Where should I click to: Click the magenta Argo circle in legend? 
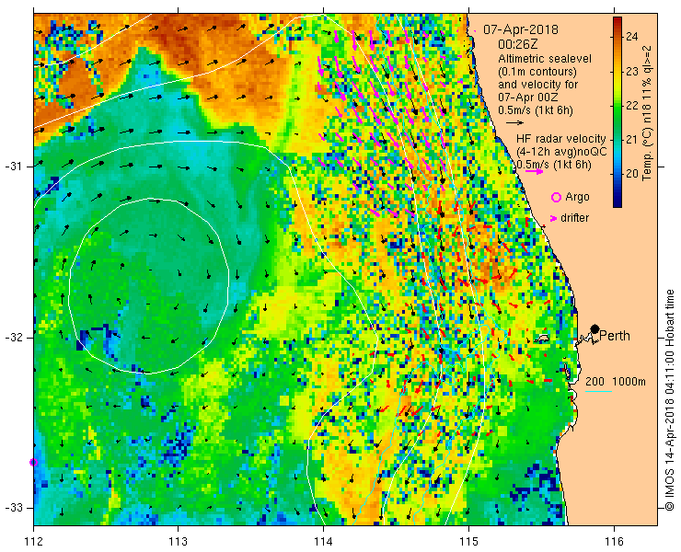[556, 198]
